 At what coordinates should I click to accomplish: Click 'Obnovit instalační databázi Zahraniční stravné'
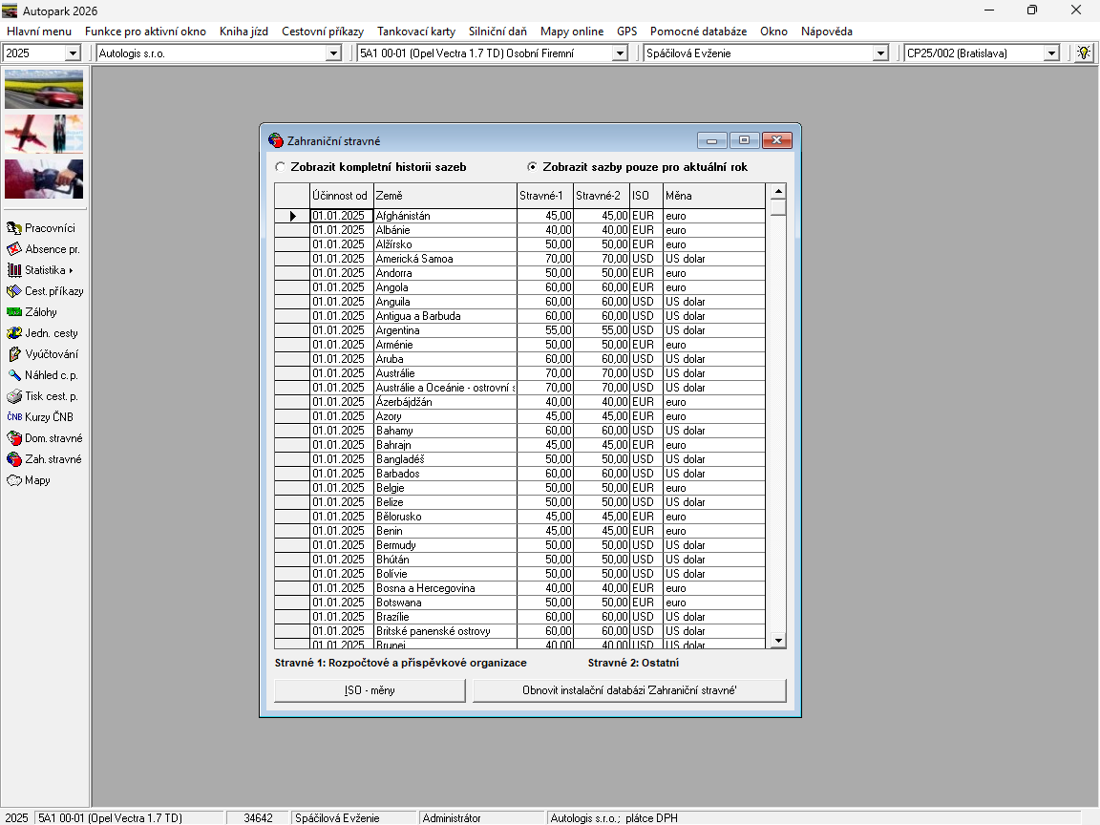pyautogui.click(x=629, y=690)
